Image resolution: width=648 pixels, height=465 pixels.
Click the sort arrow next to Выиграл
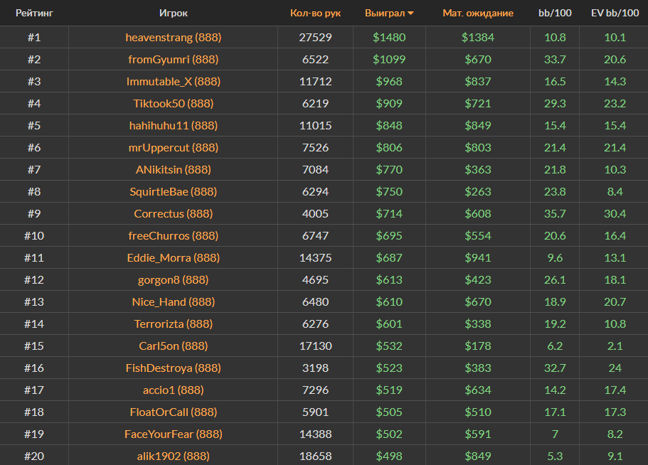(410, 14)
